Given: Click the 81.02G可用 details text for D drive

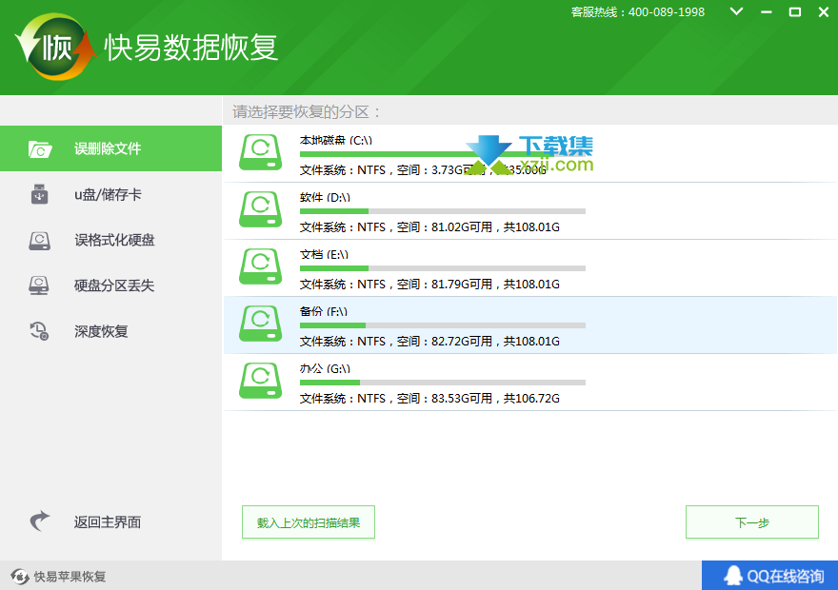Looking at the screenshot, I should [x=429, y=227].
